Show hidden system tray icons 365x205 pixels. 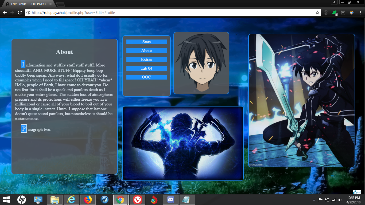coord(314,200)
